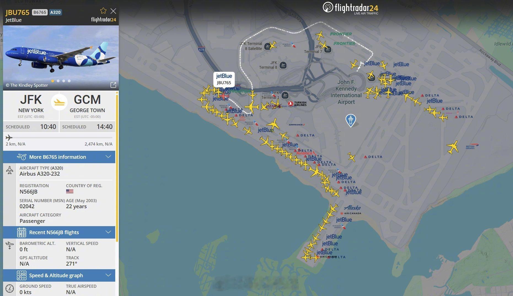This screenshot has height=296, width=513.
Task: Select the lone aircraft left of Delta label mid-field
Action: (351, 157)
